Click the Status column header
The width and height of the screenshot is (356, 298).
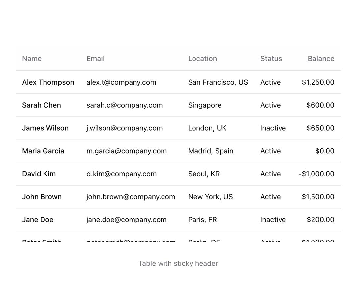click(271, 59)
